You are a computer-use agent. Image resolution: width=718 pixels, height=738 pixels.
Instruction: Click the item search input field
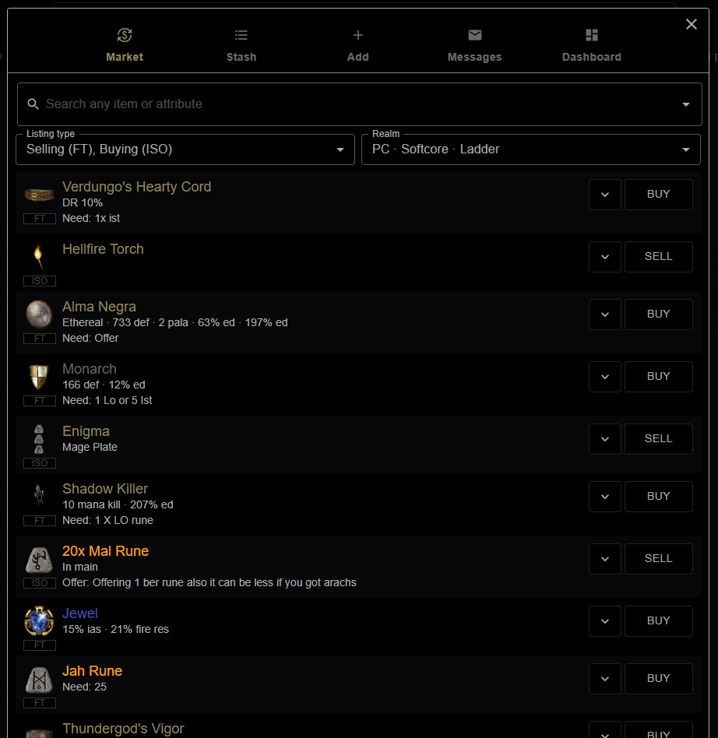[311, 104]
